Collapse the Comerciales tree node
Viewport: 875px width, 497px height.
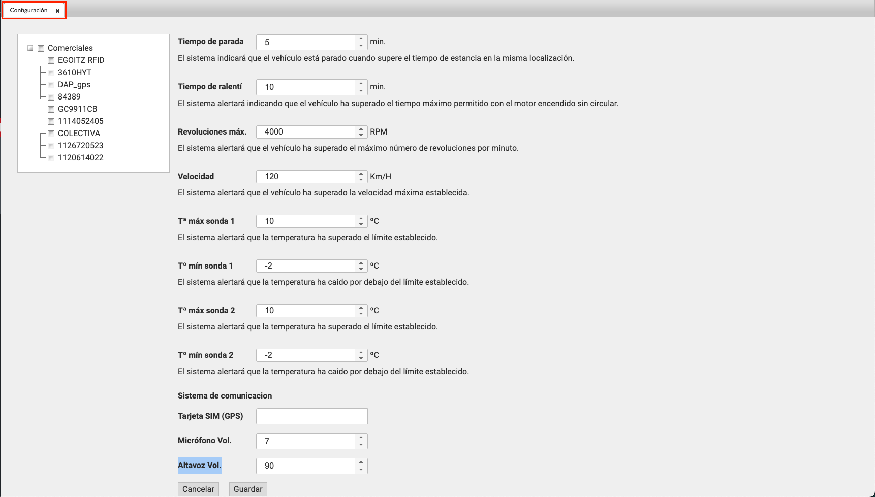(30, 48)
